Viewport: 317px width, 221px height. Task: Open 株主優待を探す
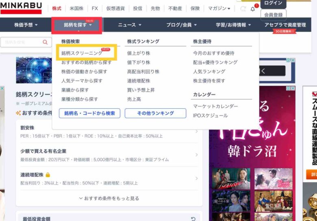tap(209, 81)
